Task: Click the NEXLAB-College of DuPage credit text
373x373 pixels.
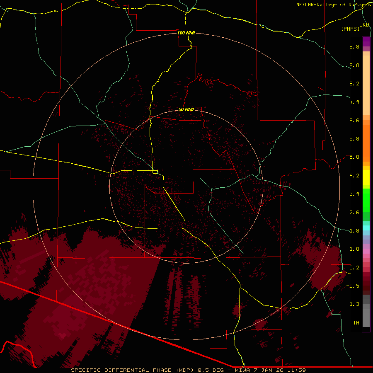Action: click(333, 5)
